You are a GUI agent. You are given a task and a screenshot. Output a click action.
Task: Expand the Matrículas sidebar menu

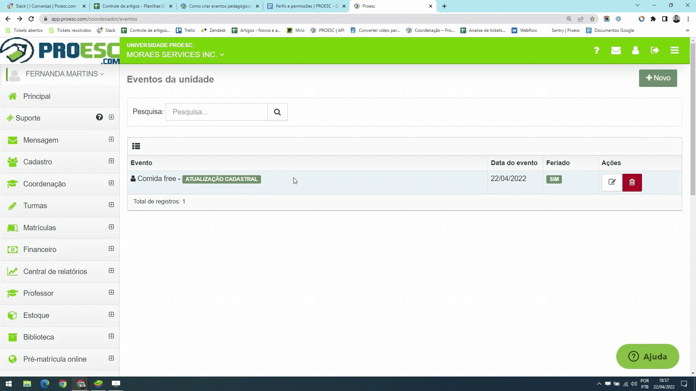coord(111,227)
